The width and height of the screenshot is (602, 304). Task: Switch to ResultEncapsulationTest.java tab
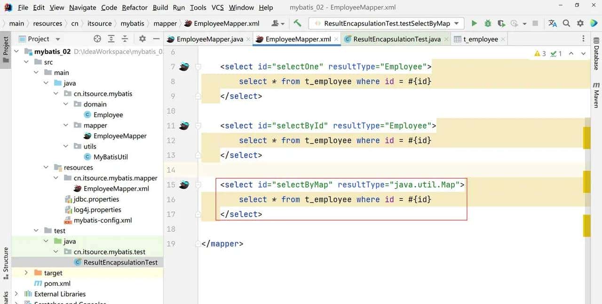(x=396, y=39)
